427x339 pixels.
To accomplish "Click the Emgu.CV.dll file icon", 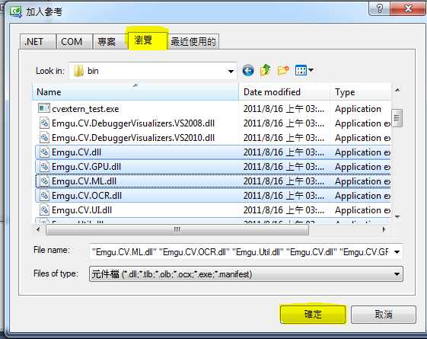I will 44,152.
